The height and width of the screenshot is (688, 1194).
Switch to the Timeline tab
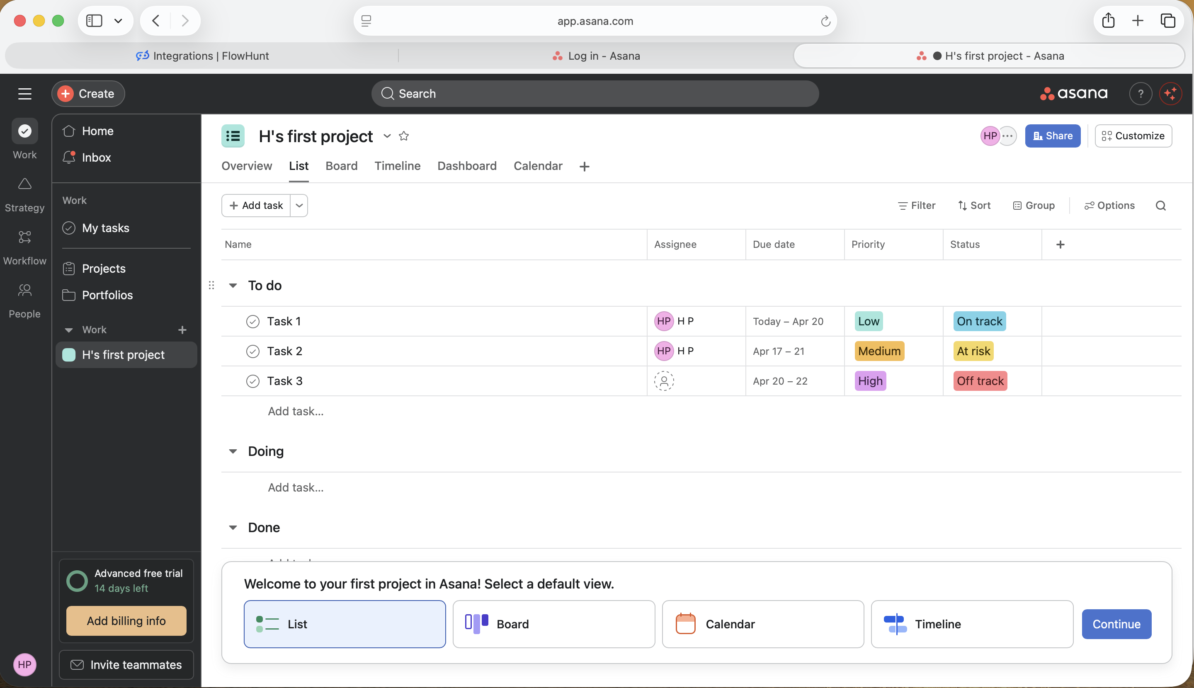tap(397, 166)
